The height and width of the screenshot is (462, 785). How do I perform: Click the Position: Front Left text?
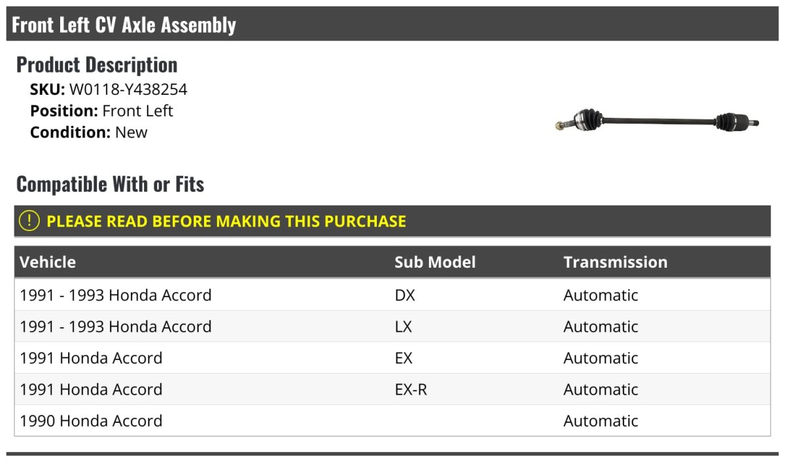[x=101, y=111]
